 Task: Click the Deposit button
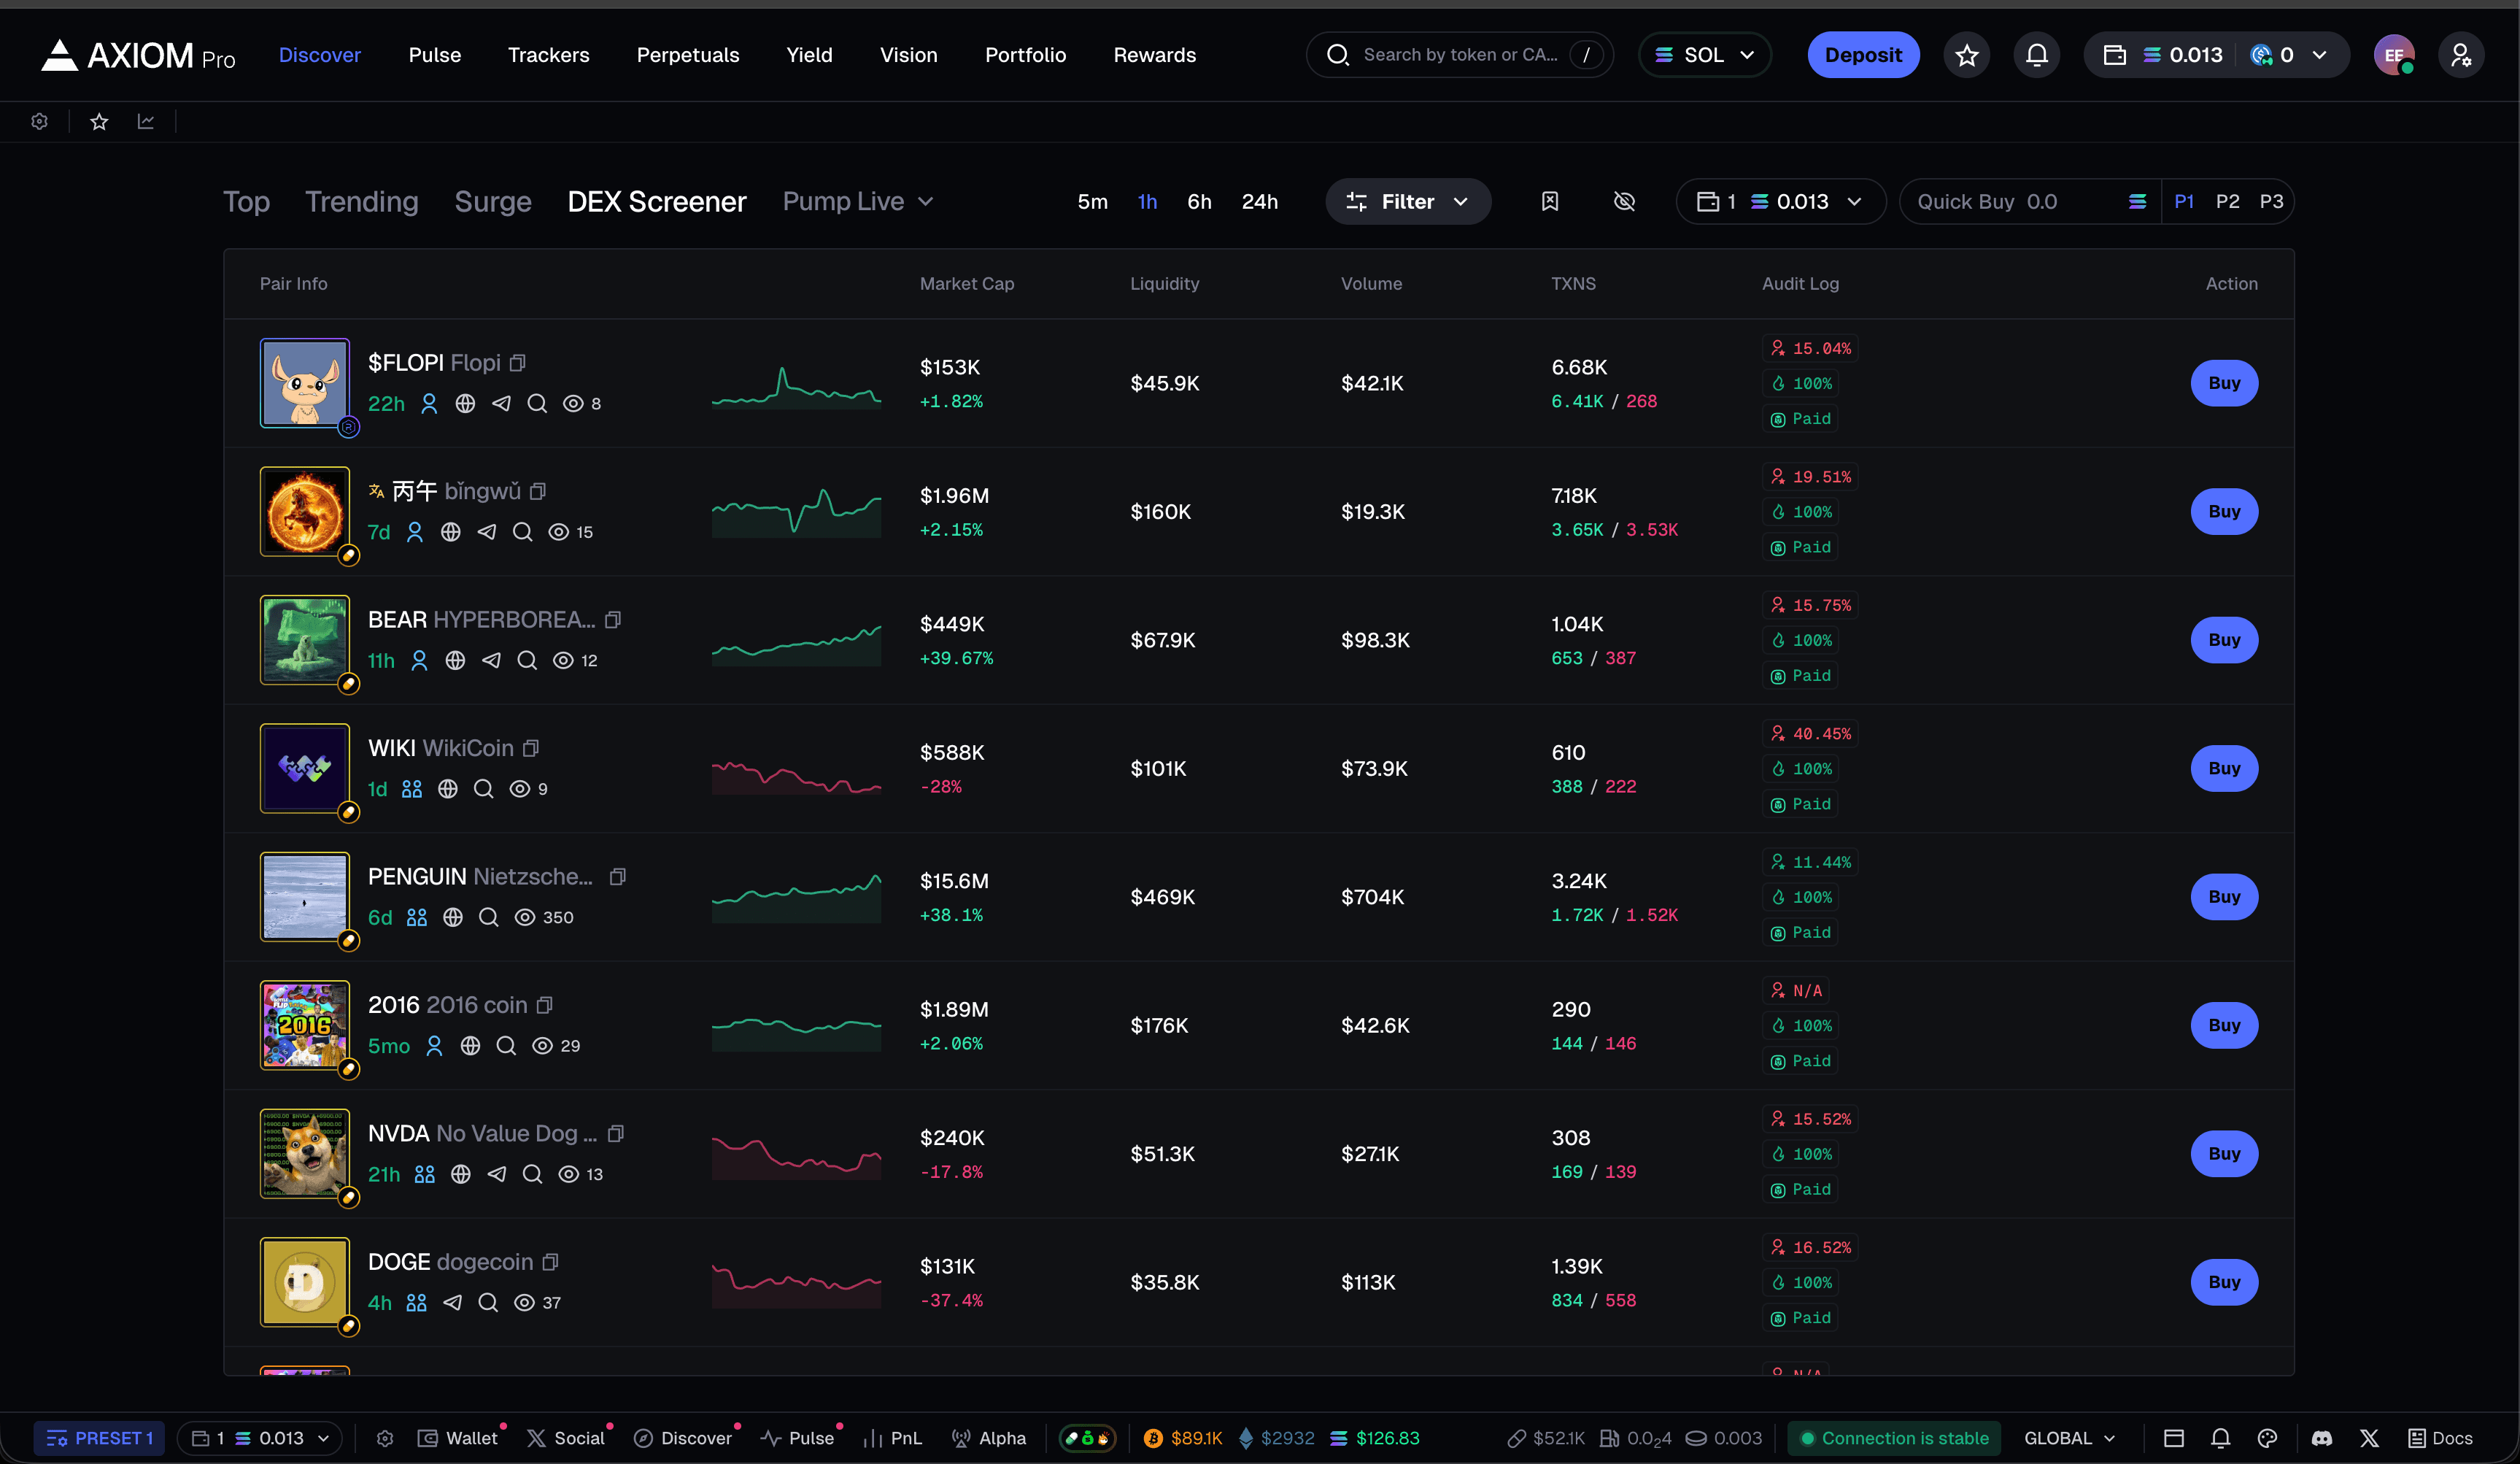pos(1862,55)
